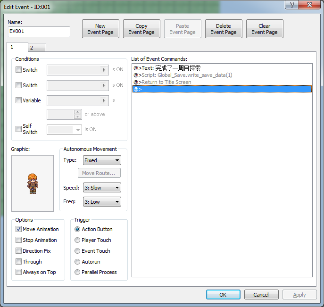This screenshot has height=307, width=324.
Task: Click Delete Event Page button
Action: tap(224, 29)
